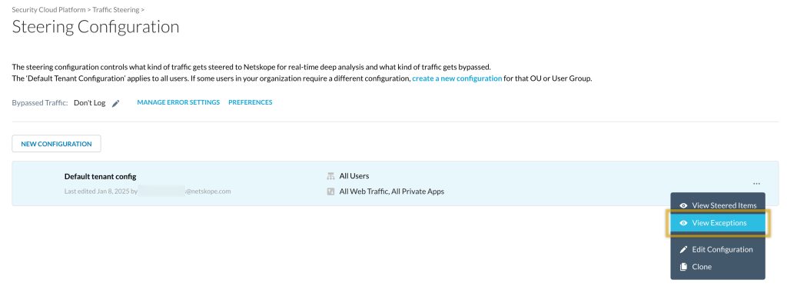Click the Steering Configuration heading
The image size is (787, 290).
(95, 27)
